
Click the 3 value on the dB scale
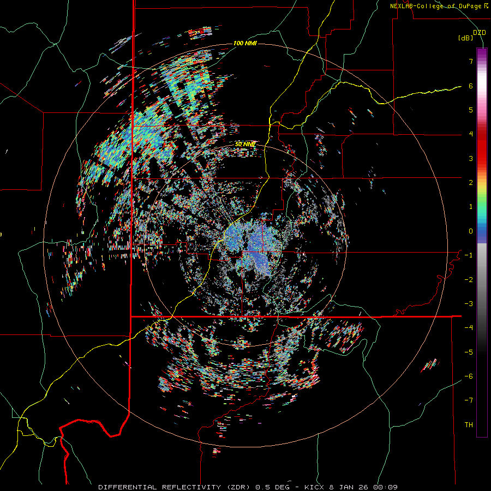tap(471, 158)
